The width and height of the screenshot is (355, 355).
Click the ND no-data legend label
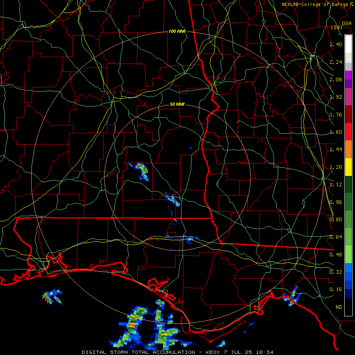coord(339,307)
